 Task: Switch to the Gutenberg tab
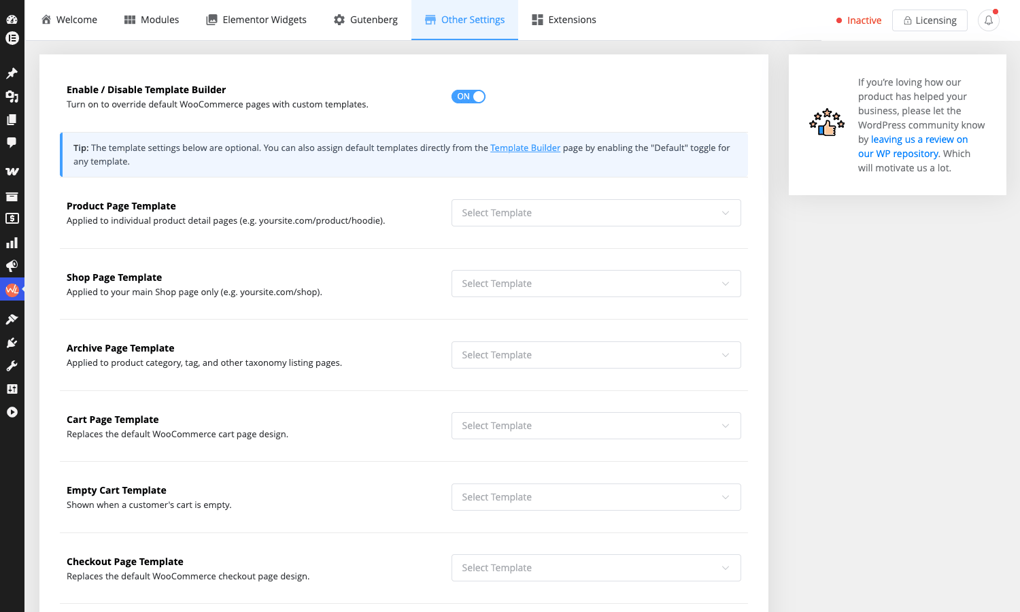(366, 20)
